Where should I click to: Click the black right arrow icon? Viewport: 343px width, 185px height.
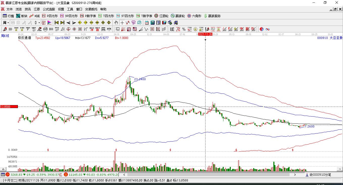[74, 23]
